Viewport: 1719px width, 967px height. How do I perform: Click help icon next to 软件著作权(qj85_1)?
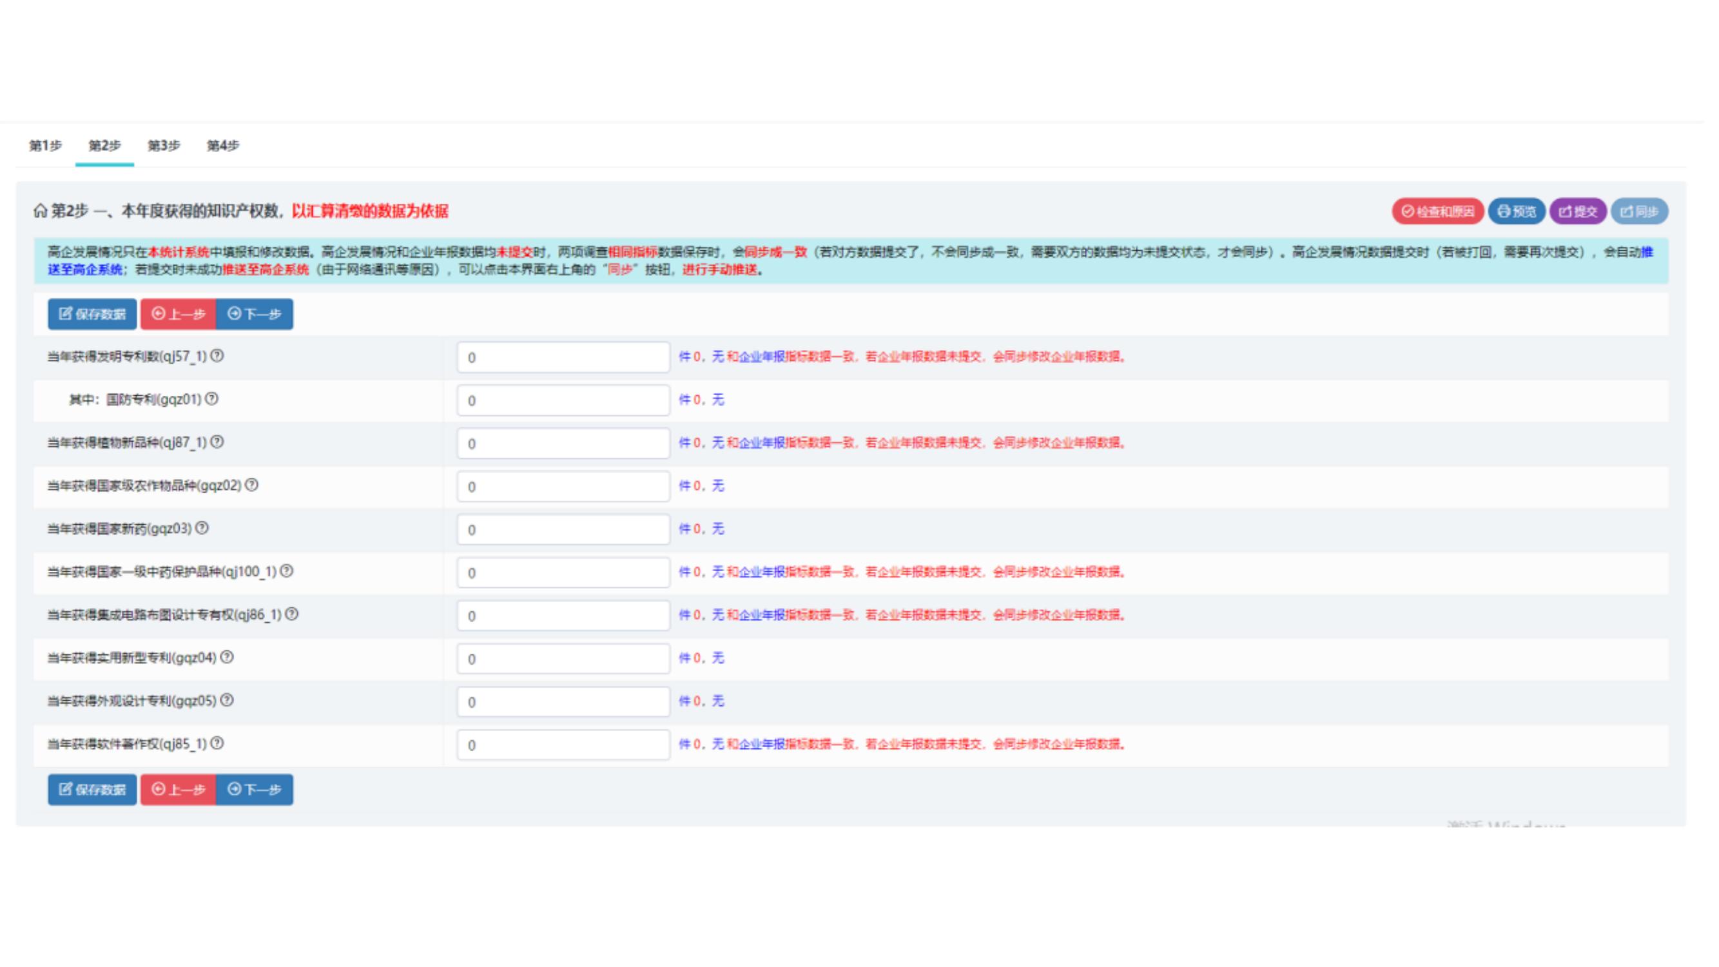(x=218, y=743)
